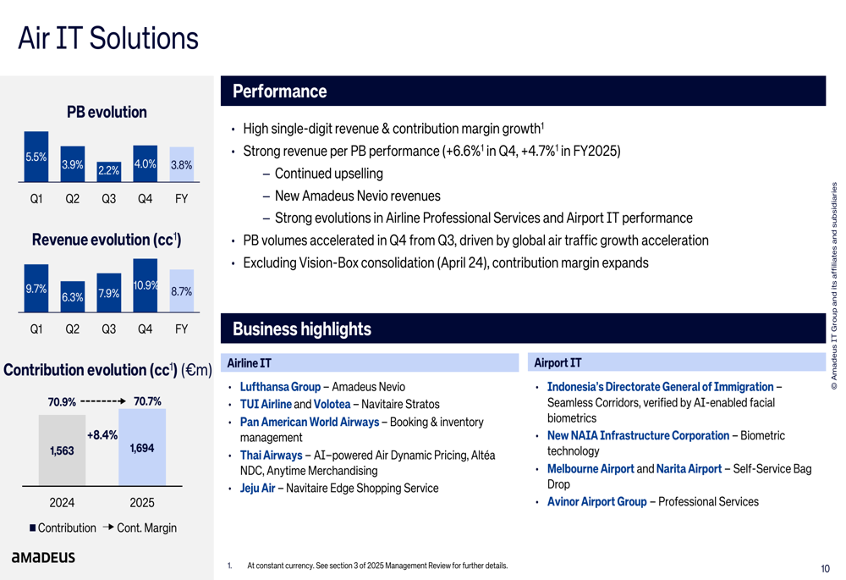The image size is (846, 580).
Task: Click the 5.5% bar in PB evolution
Action: pos(36,157)
